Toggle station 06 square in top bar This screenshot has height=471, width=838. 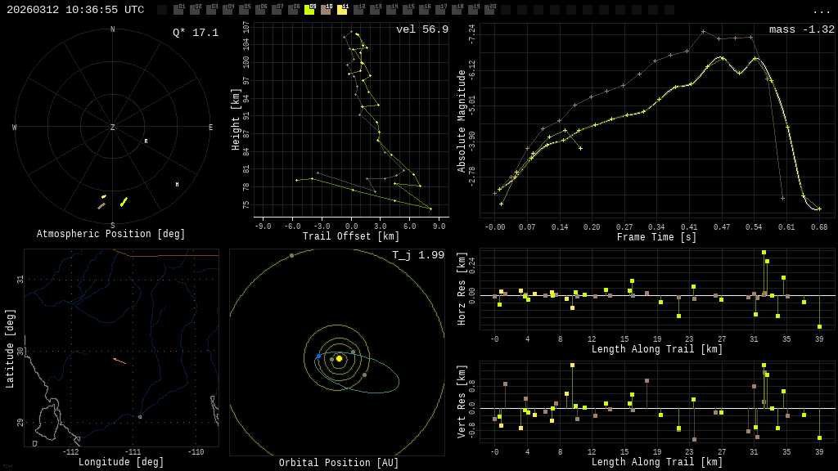(x=259, y=10)
